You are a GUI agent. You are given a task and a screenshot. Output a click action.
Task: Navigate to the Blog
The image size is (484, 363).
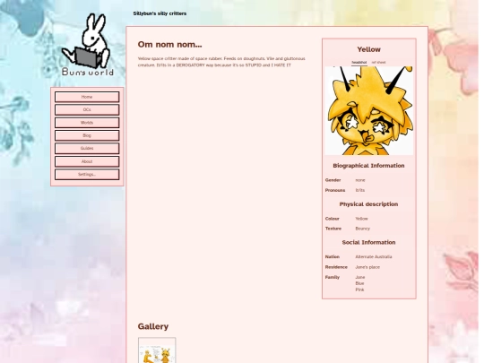(87, 135)
